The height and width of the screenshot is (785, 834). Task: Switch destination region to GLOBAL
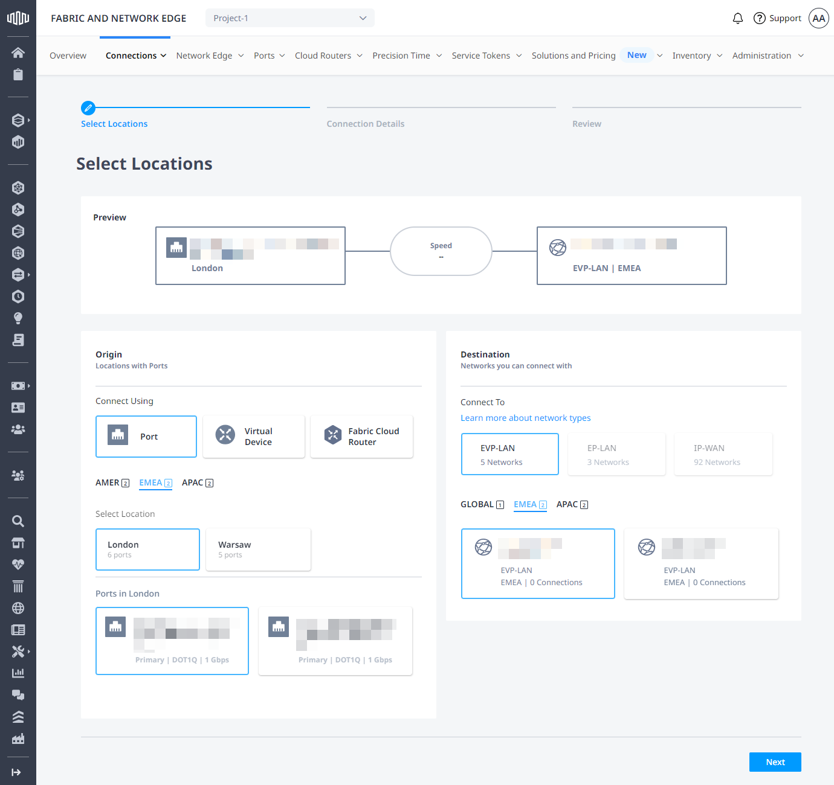click(482, 504)
